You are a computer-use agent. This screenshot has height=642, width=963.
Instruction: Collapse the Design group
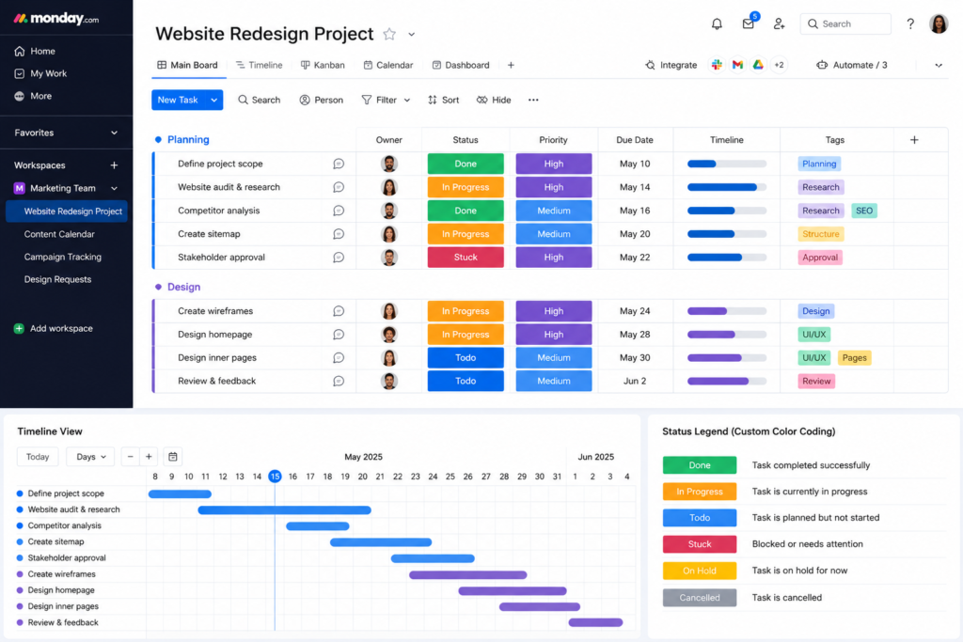158,287
